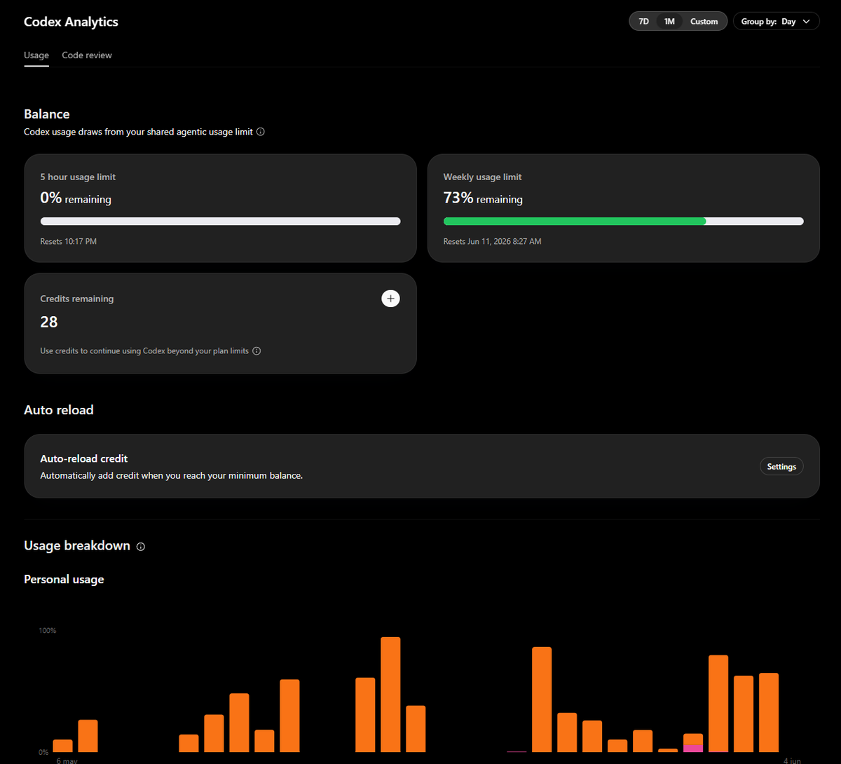Image resolution: width=841 pixels, height=764 pixels.
Task: Click the Balance section heading
Action: click(47, 114)
